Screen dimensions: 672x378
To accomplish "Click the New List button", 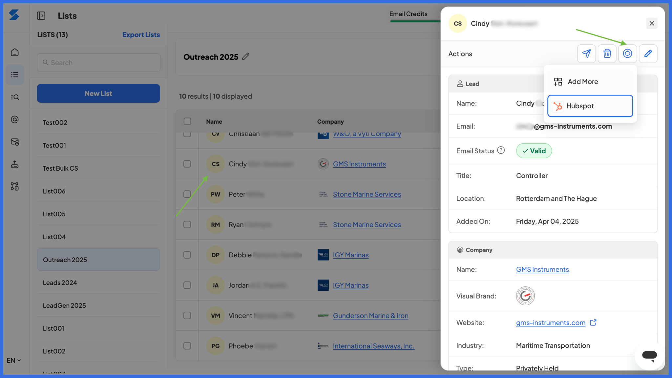I will pos(98,94).
